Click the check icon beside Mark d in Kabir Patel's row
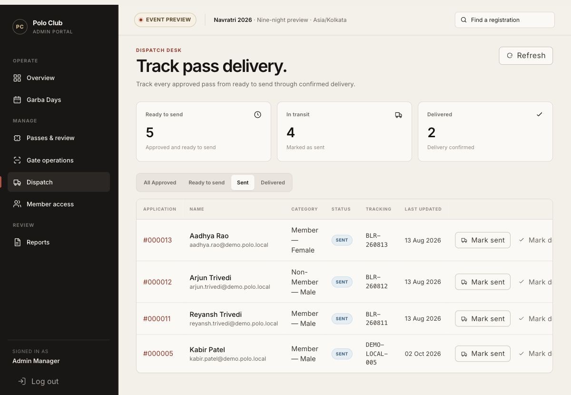 tap(522, 354)
